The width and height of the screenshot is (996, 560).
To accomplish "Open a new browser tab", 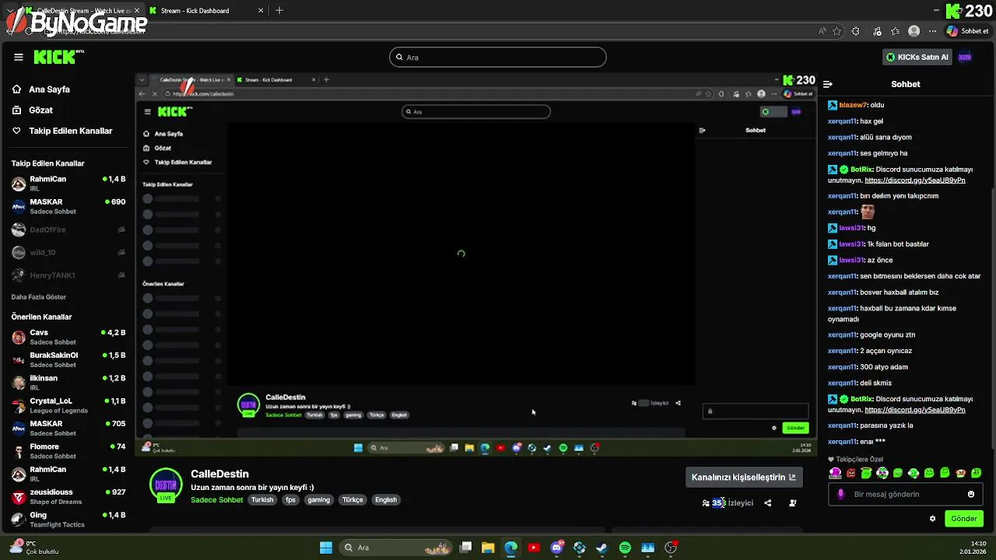I will pyautogui.click(x=279, y=11).
